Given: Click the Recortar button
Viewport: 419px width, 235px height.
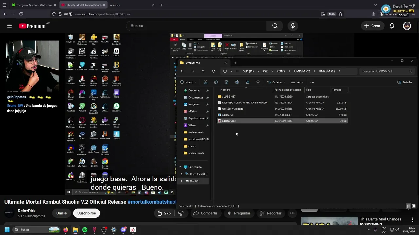Looking at the screenshot, I should pyautogui.click(x=270, y=213).
